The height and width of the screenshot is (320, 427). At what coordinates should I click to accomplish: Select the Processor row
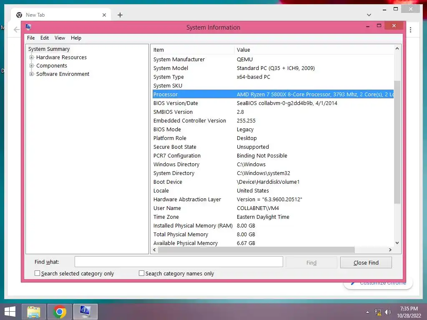coord(273,95)
